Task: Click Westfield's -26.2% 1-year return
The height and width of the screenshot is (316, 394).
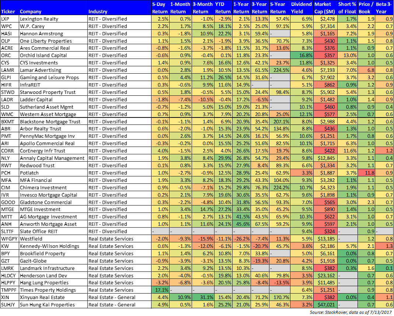Action: pos(241,239)
